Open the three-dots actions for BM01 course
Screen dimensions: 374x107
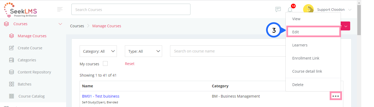pyautogui.click(x=336, y=96)
